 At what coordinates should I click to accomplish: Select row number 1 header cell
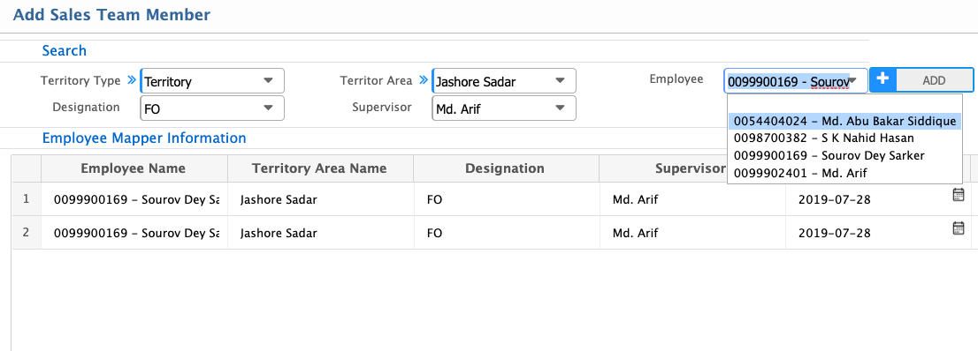tap(27, 199)
